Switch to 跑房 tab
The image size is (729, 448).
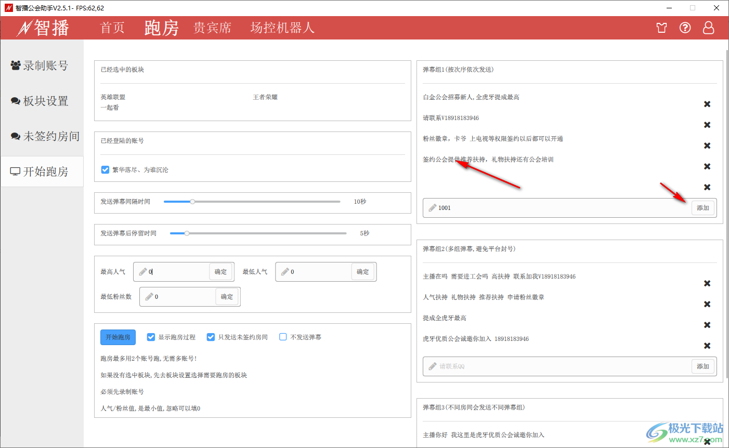[x=162, y=28]
